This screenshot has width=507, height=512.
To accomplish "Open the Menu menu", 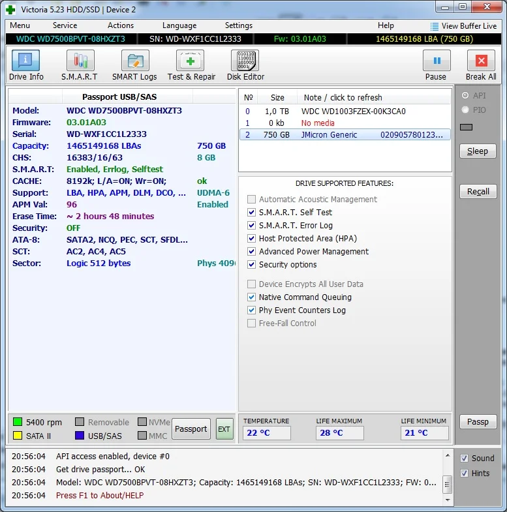I will coord(20,25).
